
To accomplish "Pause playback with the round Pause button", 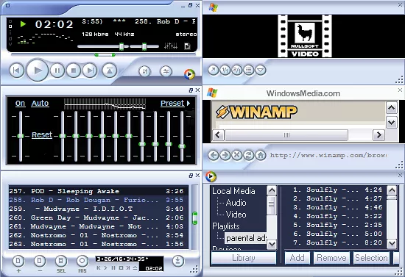I will (x=57, y=71).
